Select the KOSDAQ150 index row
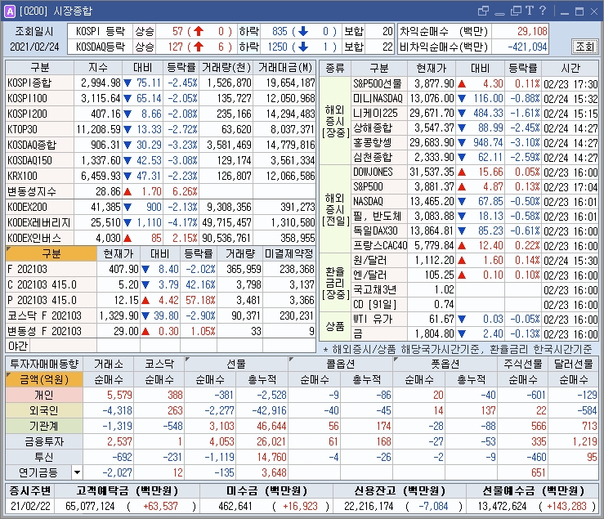The width and height of the screenshot is (604, 519). [161, 160]
